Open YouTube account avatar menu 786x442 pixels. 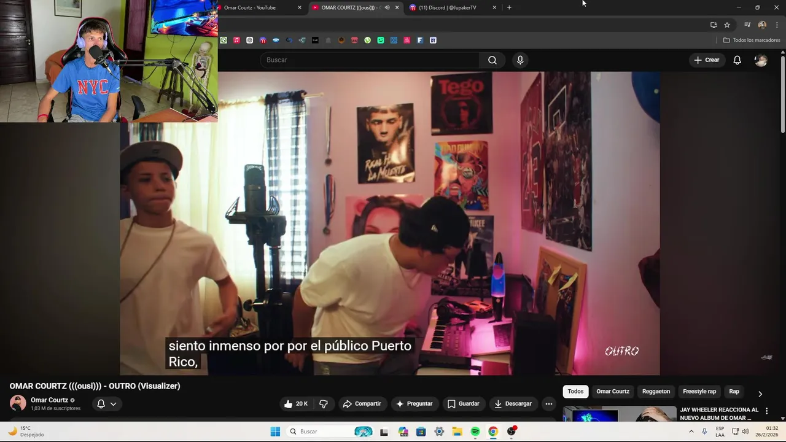761,60
